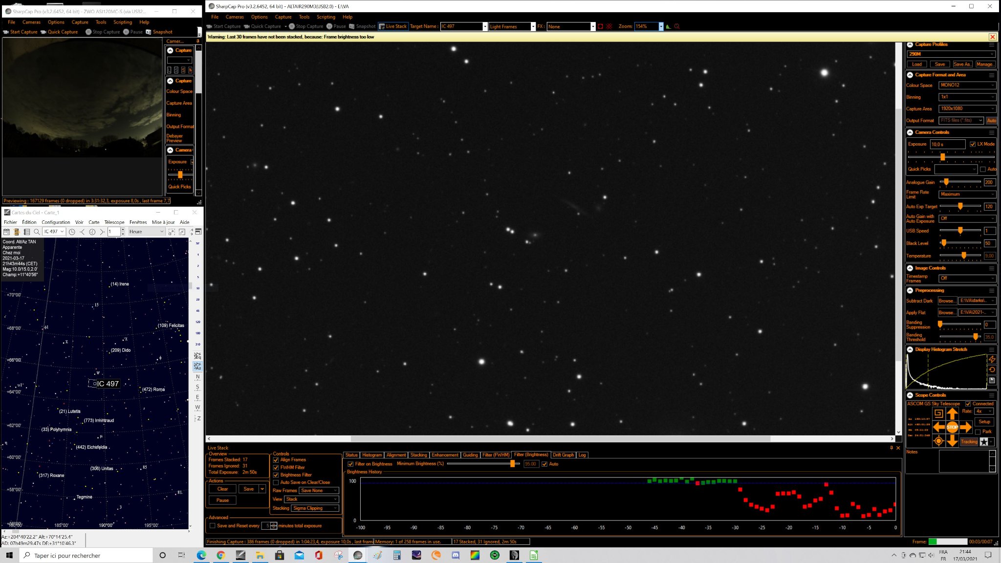This screenshot has width=1001, height=563.
Task: Toggle Auto minimum brightness checkbox
Action: 544,464
